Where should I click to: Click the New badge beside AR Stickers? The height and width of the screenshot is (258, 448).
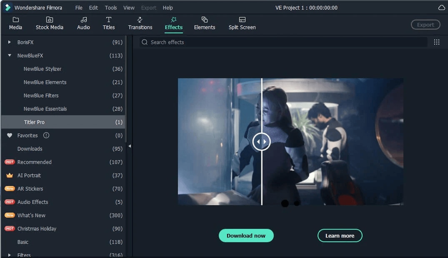10,189
